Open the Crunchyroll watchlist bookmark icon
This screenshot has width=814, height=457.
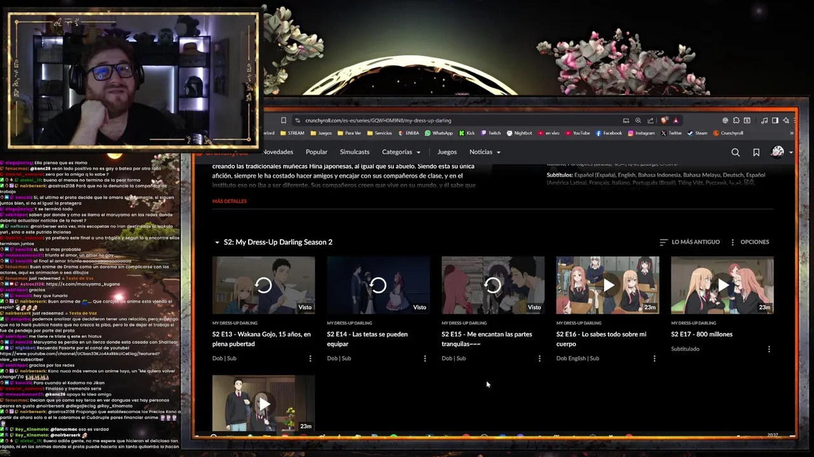pyautogui.click(x=756, y=152)
